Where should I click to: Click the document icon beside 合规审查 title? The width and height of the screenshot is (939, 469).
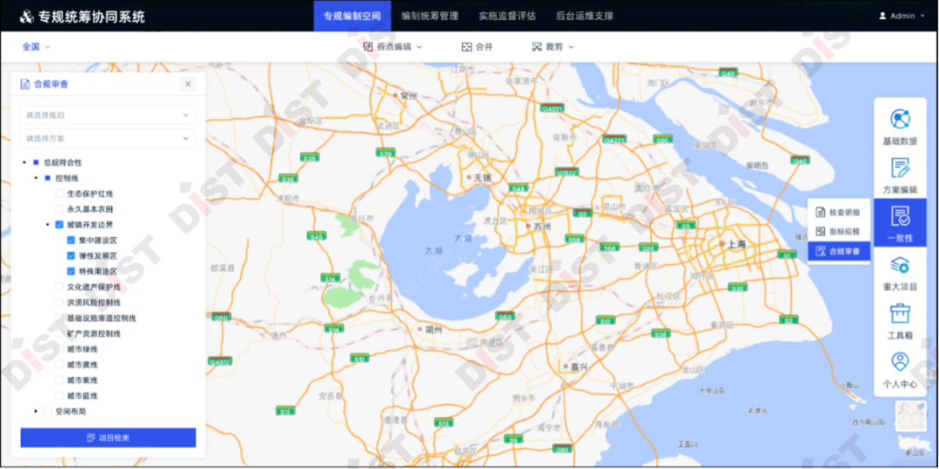[x=25, y=84]
